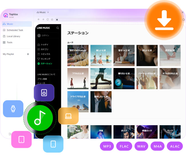Select the ALAC format pill

pyautogui.click(x=175, y=146)
